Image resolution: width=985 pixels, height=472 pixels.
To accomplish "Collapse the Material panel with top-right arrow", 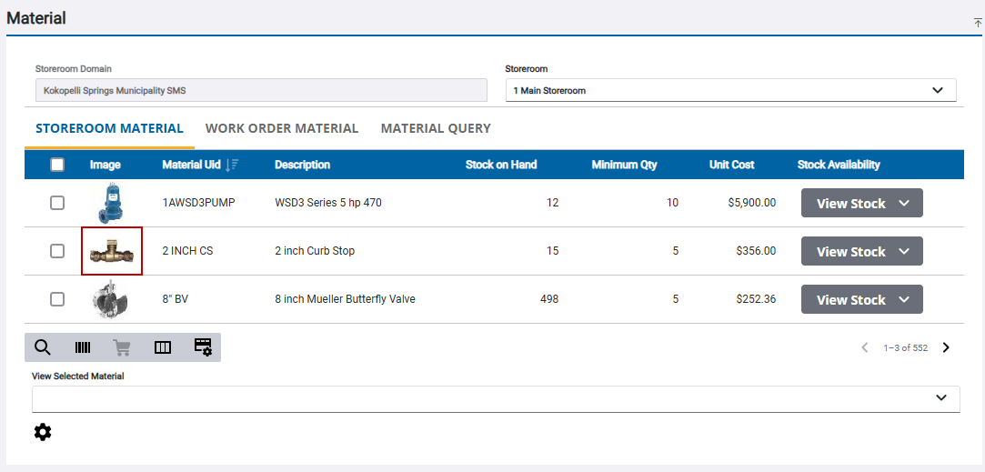I will 978,23.
